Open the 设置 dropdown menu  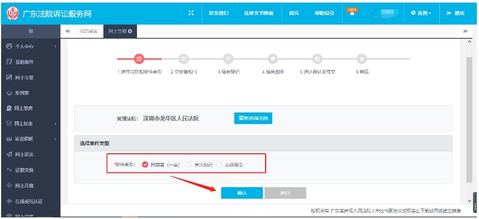point(421,13)
